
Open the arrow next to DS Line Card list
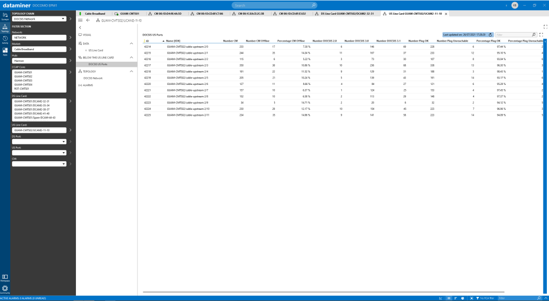[70, 101]
